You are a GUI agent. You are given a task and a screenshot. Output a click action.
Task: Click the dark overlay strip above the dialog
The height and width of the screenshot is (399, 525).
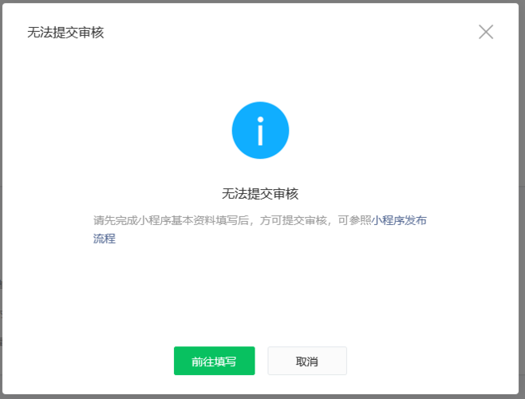(262, 1)
